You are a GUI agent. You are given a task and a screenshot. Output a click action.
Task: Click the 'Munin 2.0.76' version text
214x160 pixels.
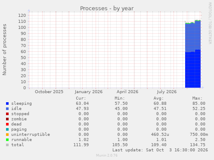[107, 155]
